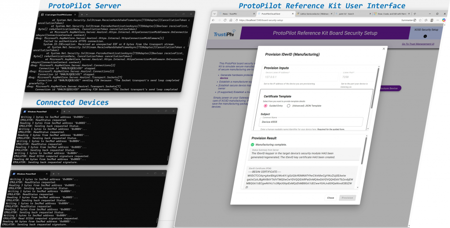Switch to the paint 3d - Search tab
This screenshot has width=450, height=228.
click(353, 14)
